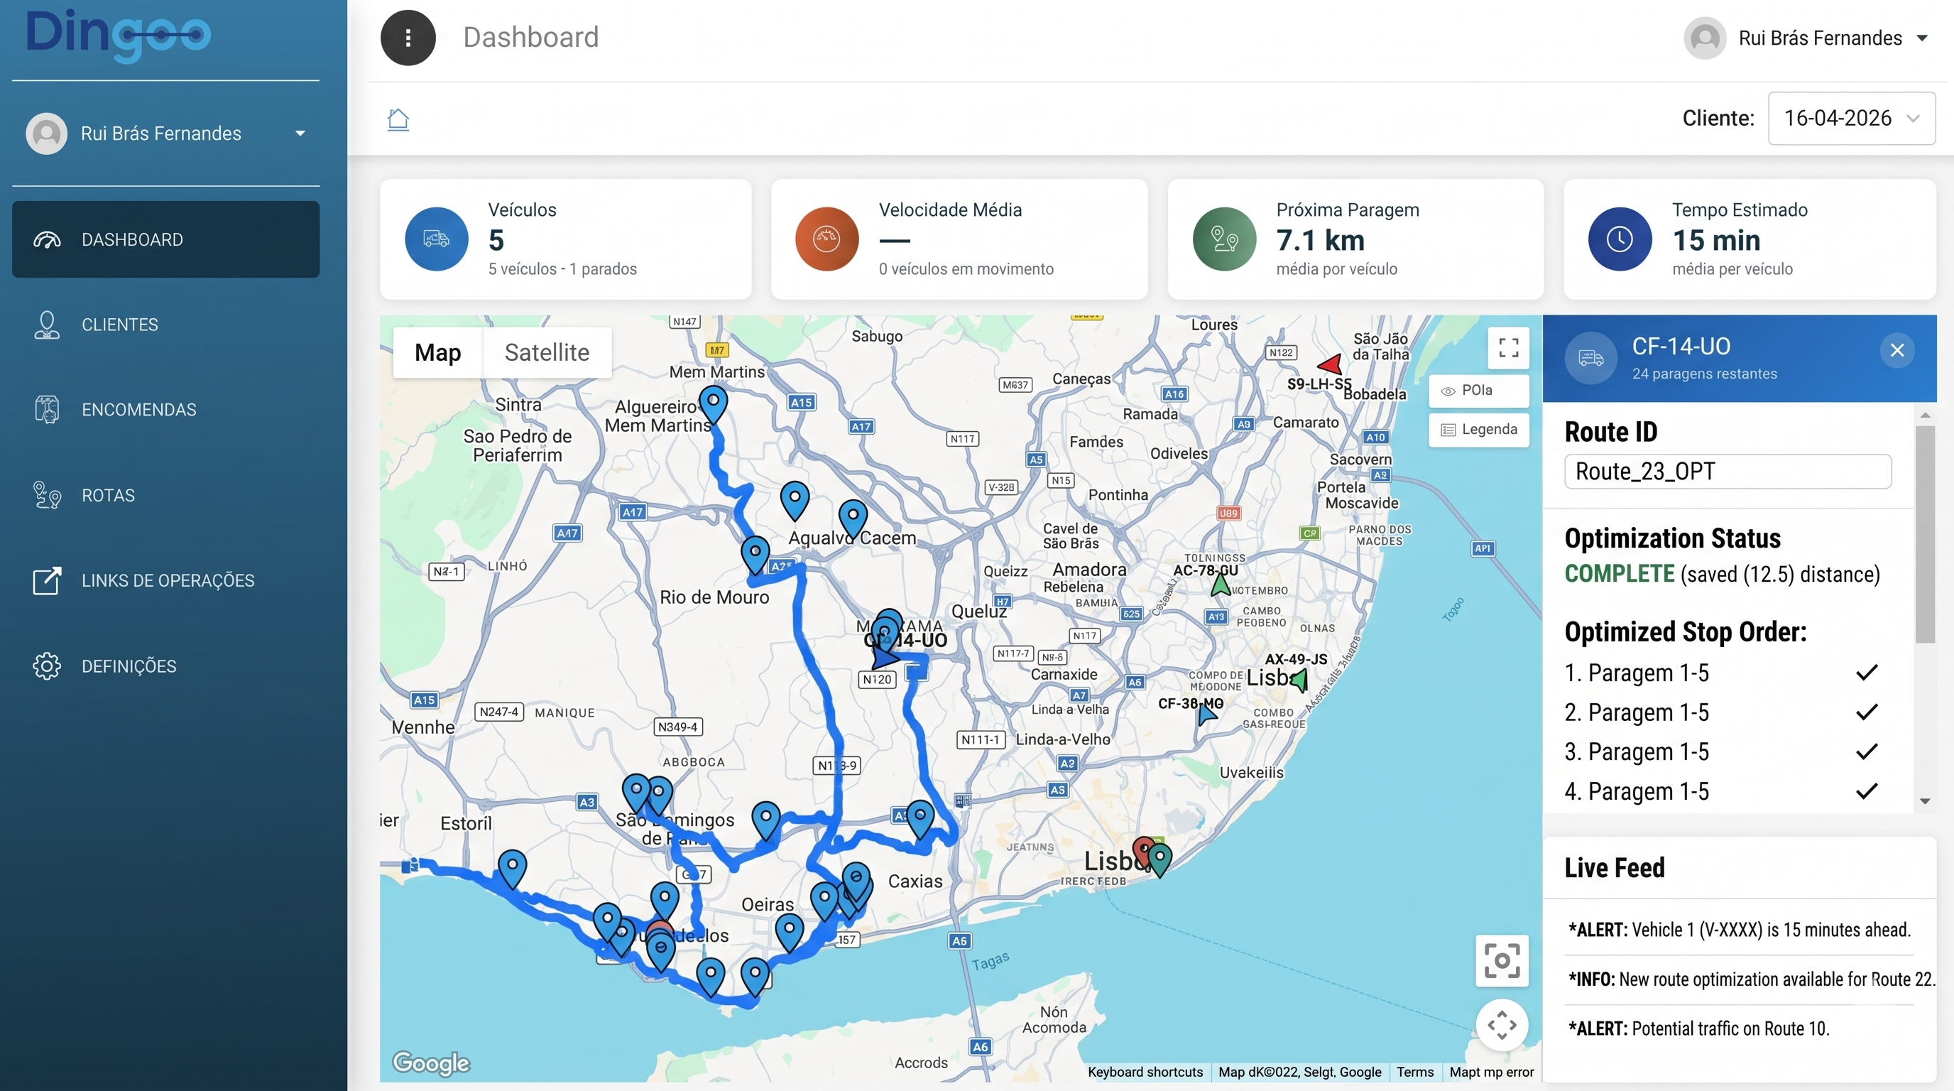Click the panel scrollbar down arrow
Screen dimensions: 1954x1091
(1924, 801)
